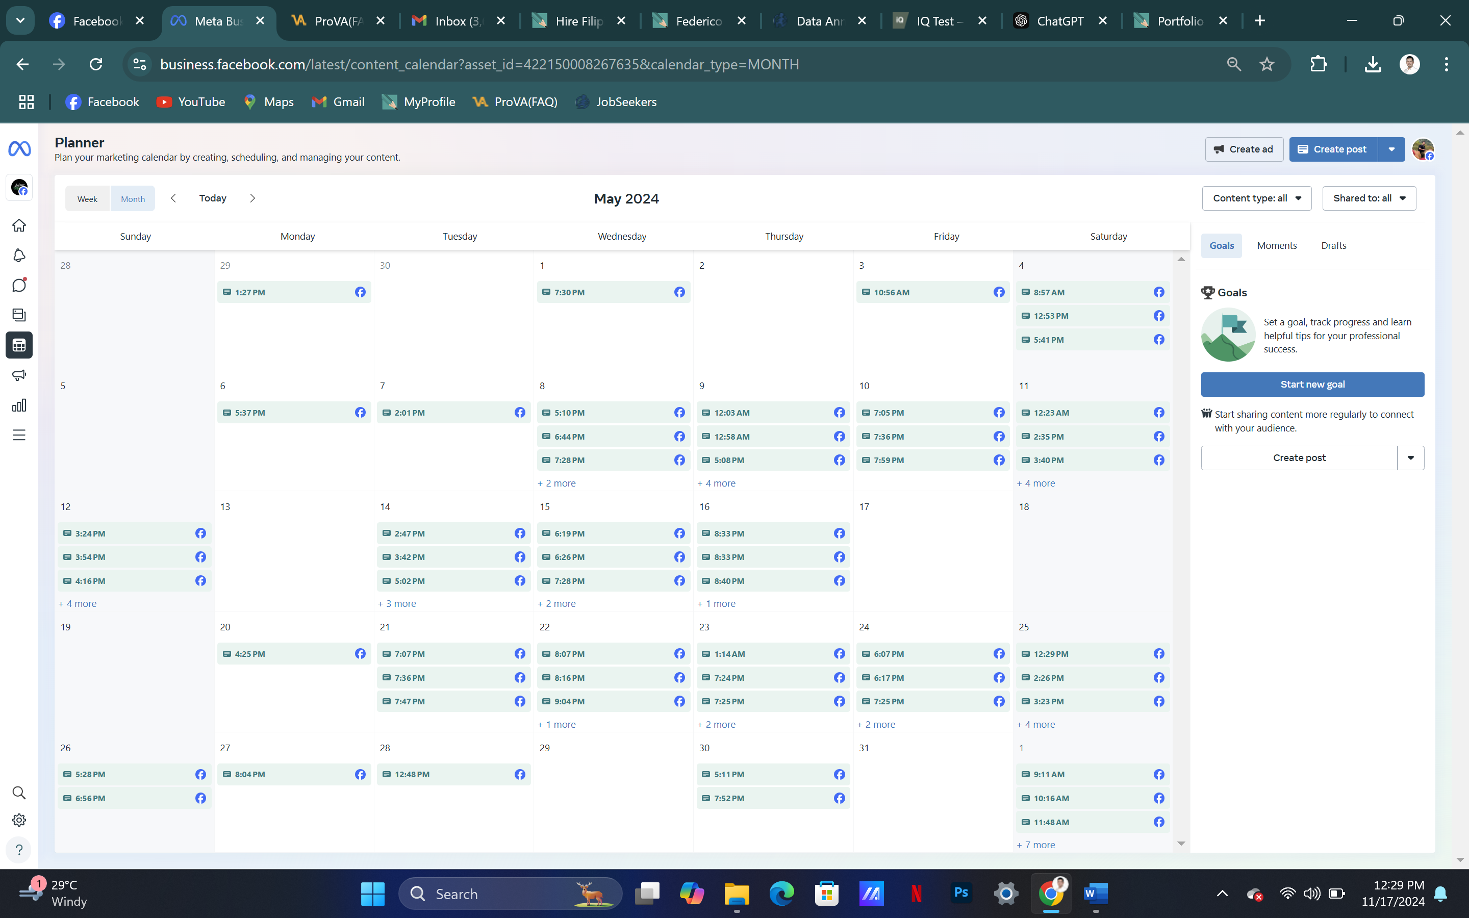Go to the next month arrow
1469x918 pixels.
[x=252, y=198]
